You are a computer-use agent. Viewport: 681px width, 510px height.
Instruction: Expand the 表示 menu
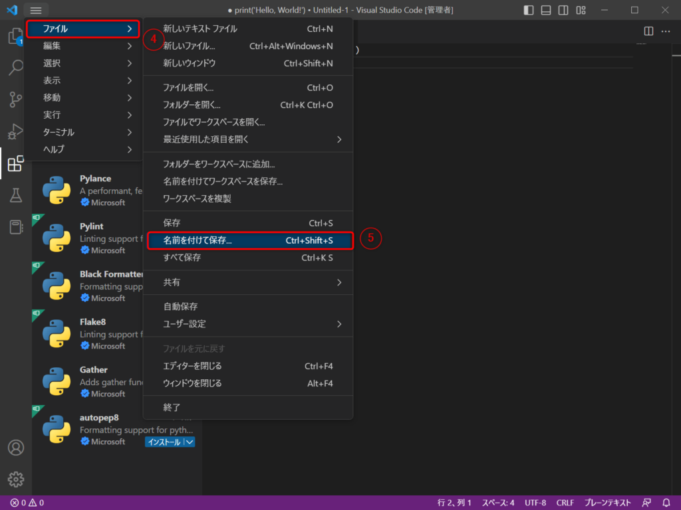(x=82, y=80)
